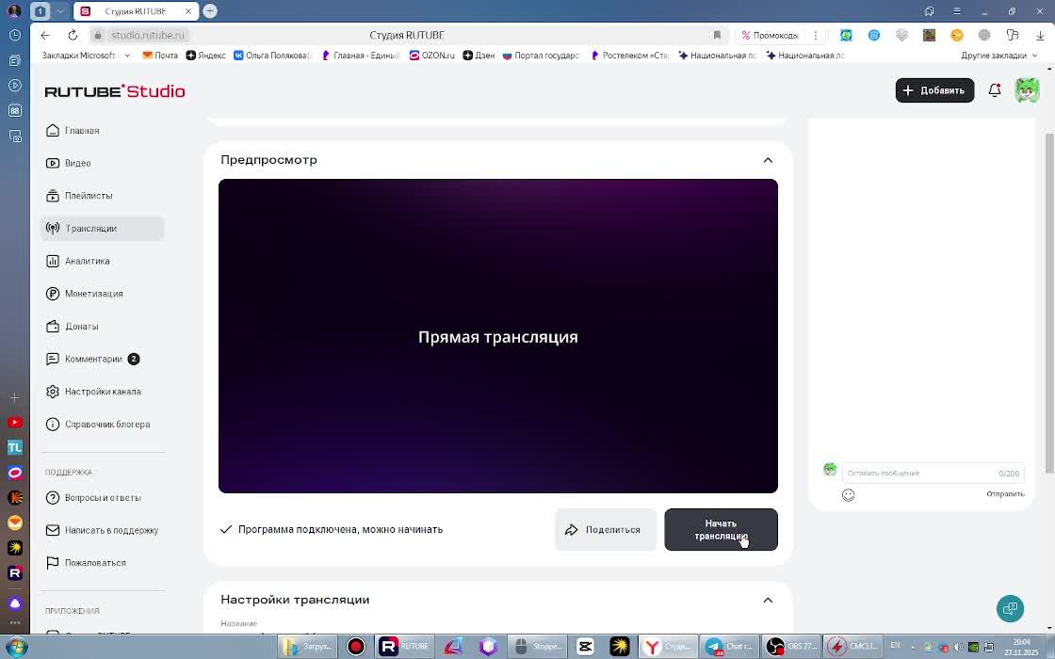This screenshot has height=659, width=1055.
Task: Click the bookmark icon in the address bar
Action: click(717, 35)
